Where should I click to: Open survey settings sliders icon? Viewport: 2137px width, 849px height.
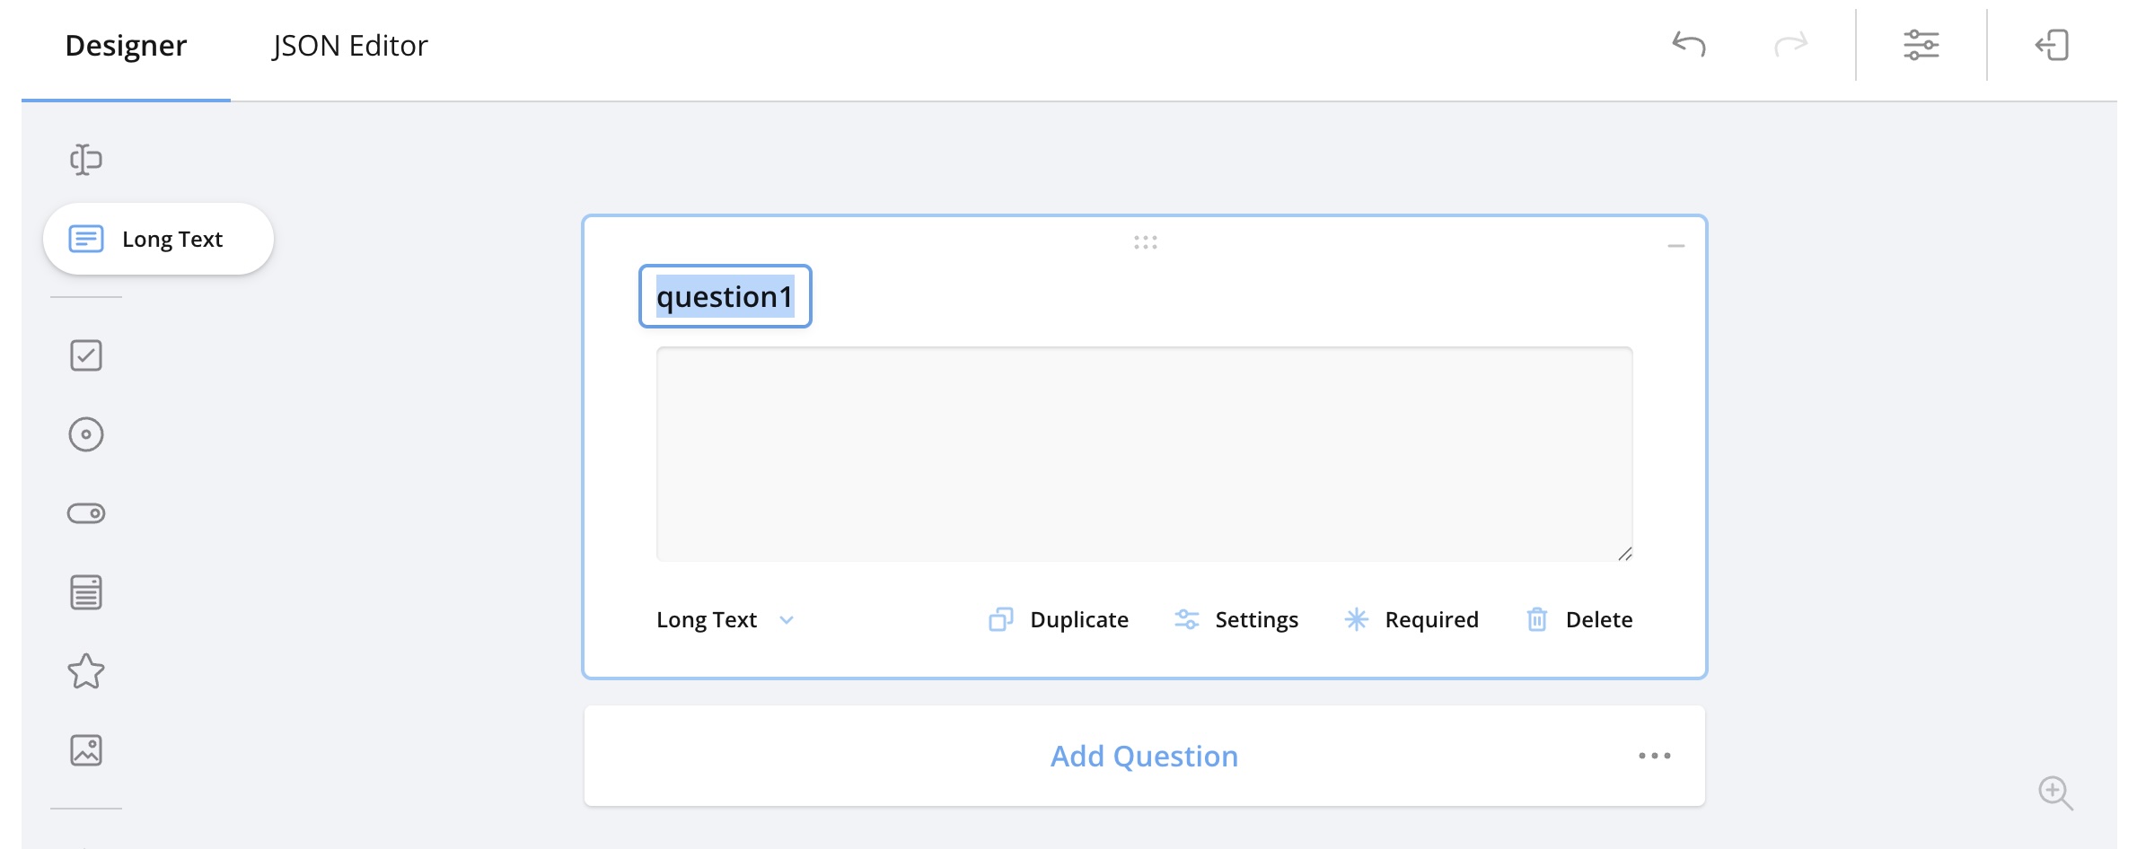1921,45
